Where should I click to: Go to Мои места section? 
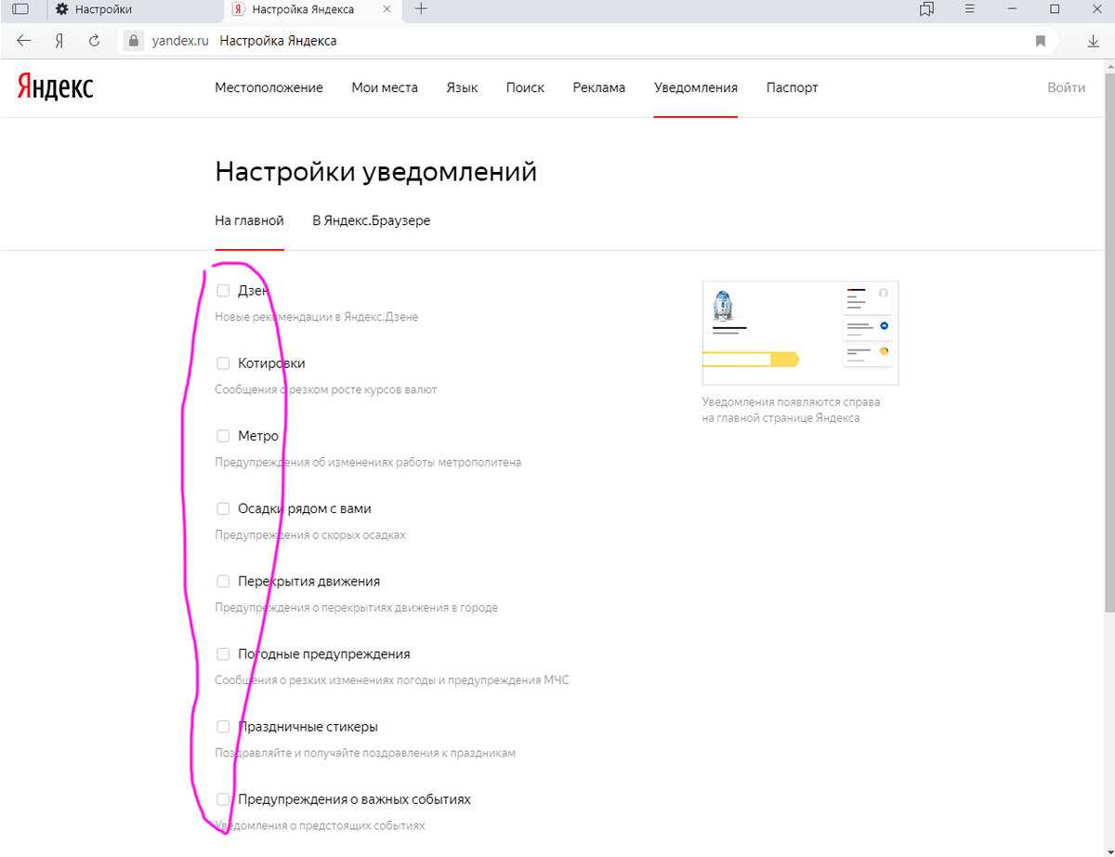pyautogui.click(x=385, y=87)
